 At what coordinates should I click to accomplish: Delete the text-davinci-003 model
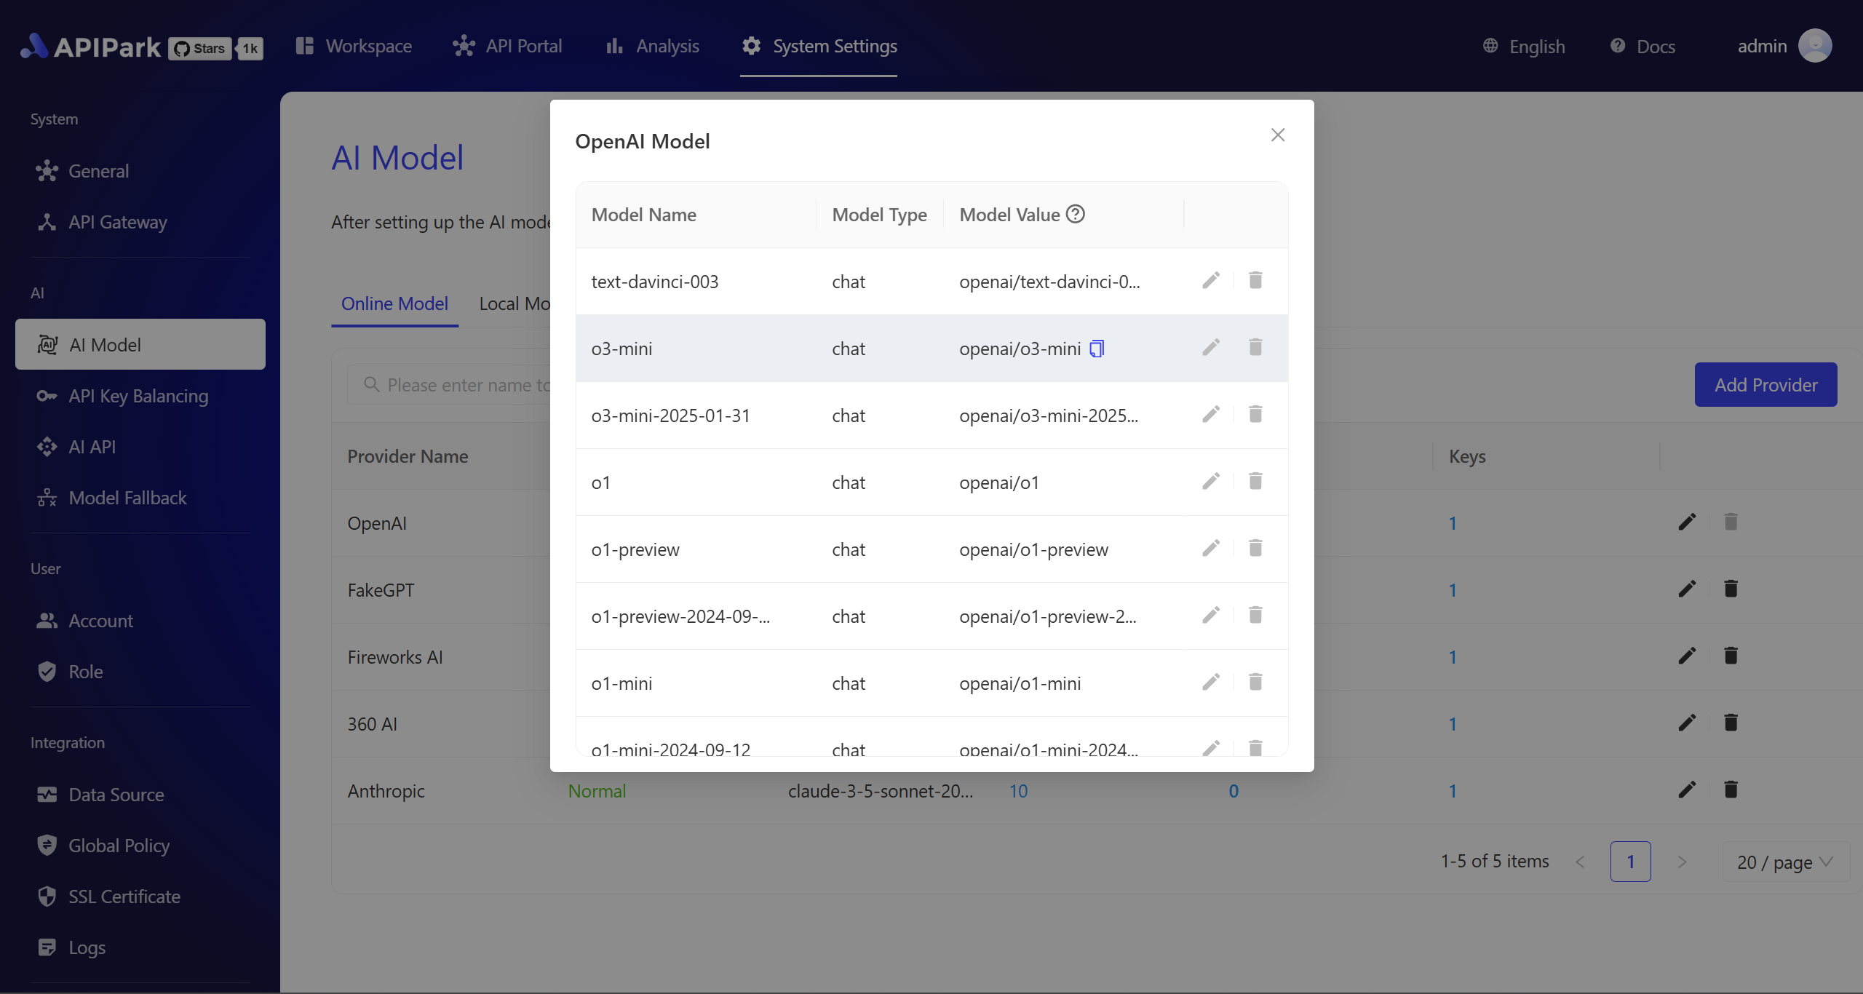click(x=1255, y=281)
